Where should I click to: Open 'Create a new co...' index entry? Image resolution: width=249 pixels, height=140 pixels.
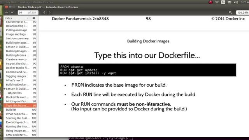pos(21,59)
